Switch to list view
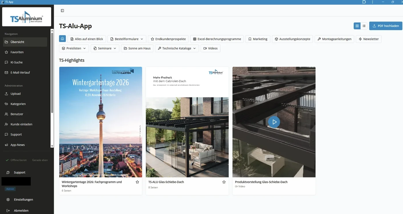 pyautogui.click(x=364, y=26)
